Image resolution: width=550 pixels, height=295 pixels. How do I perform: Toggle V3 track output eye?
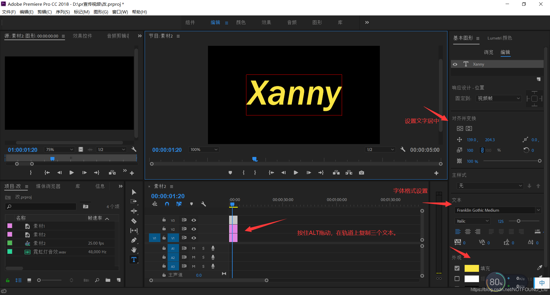coord(194,220)
